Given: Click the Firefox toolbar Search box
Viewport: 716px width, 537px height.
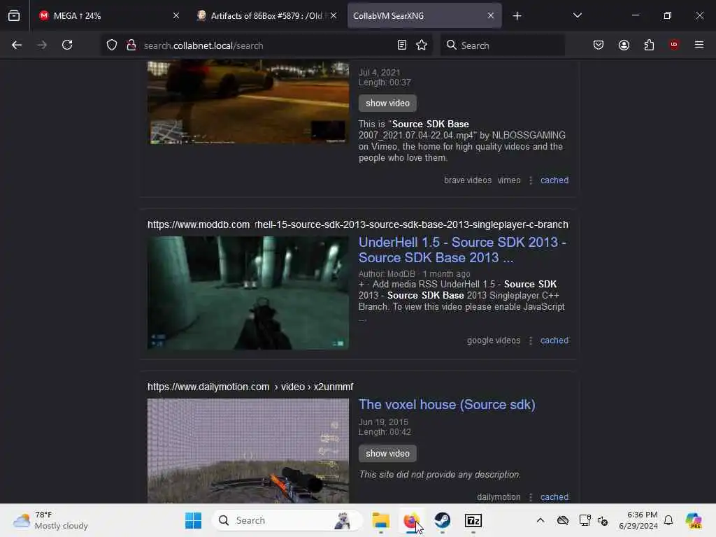Looking at the screenshot, I should [502, 45].
